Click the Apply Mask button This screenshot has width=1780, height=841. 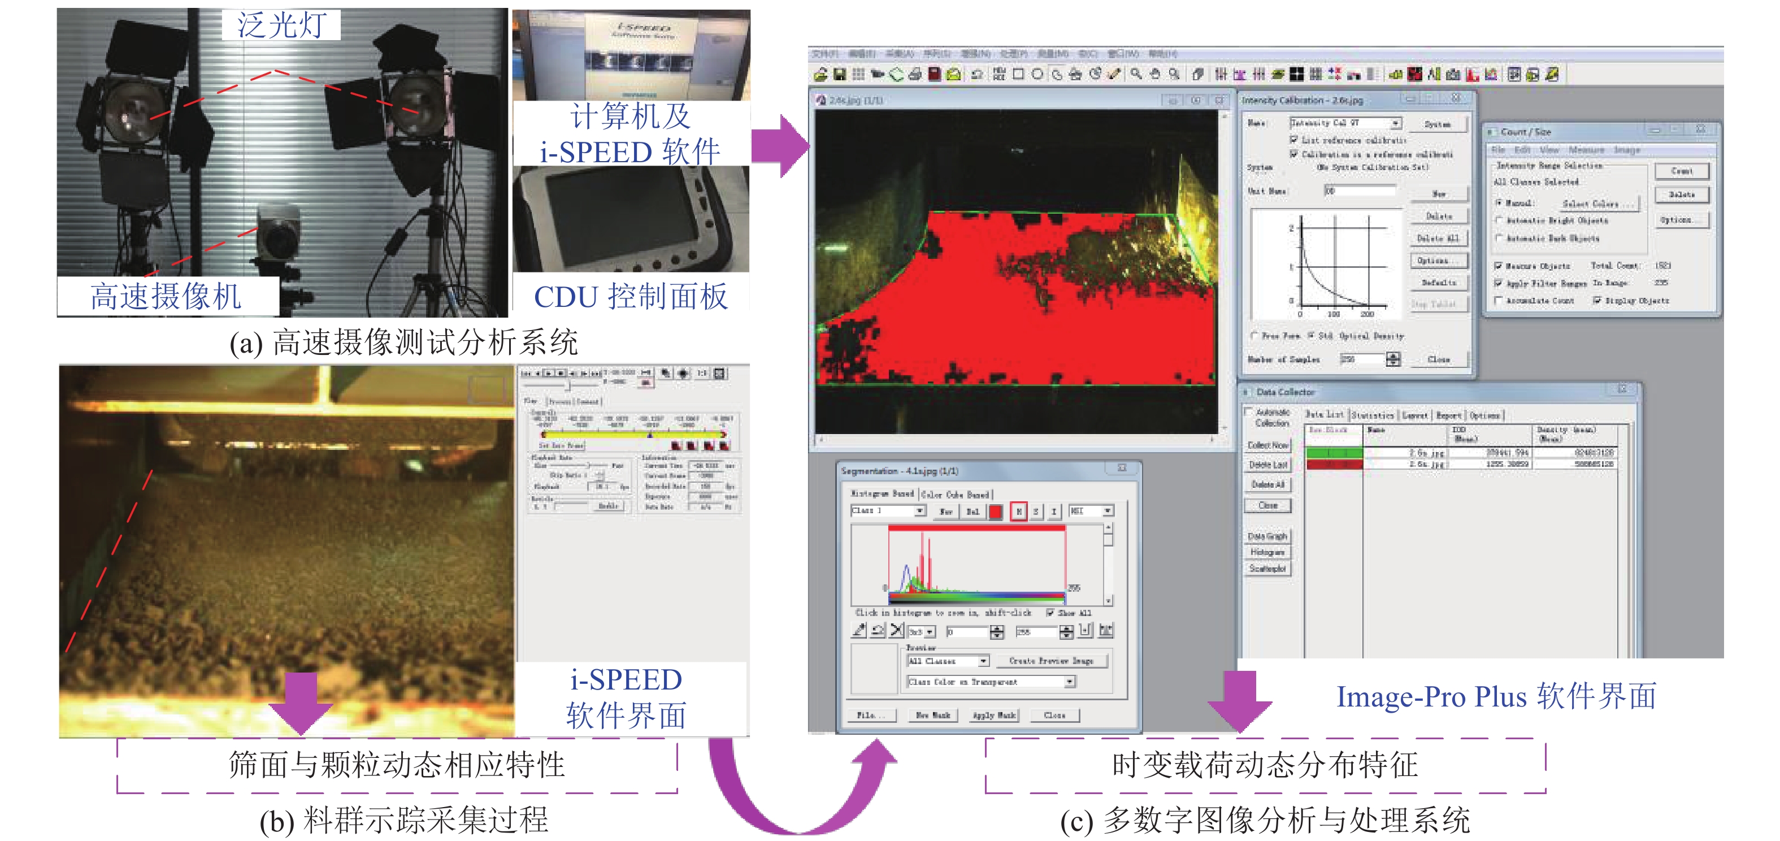coord(993,715)
